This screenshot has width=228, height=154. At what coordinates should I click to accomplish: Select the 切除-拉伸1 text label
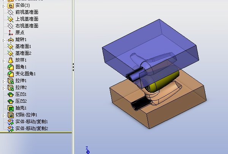pyautogui.click(x=26, y=115)
